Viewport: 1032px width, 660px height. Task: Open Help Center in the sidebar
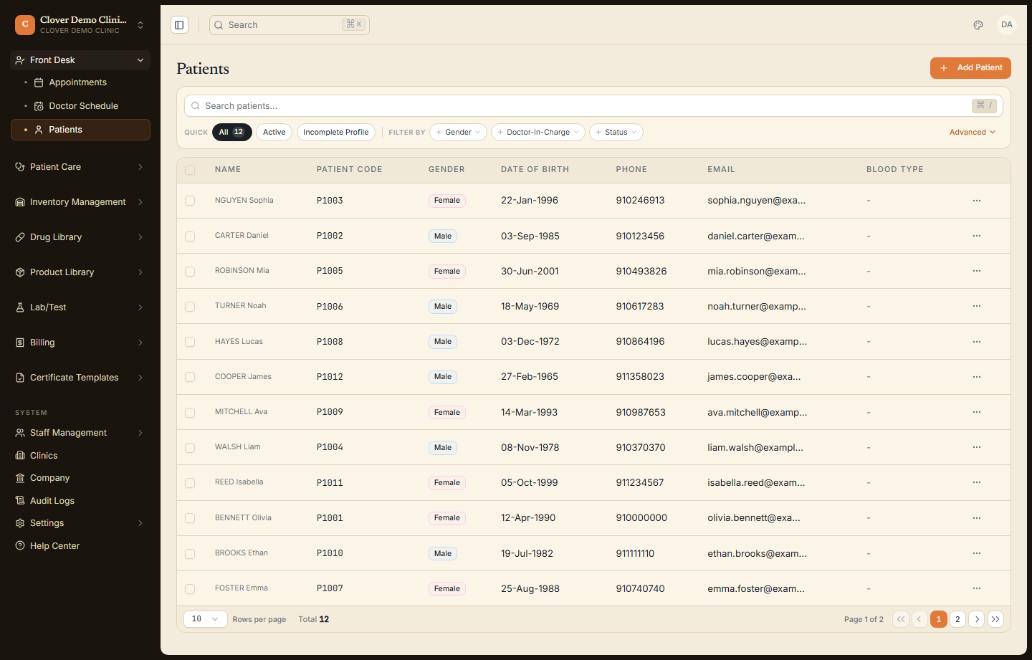[80, 546]
